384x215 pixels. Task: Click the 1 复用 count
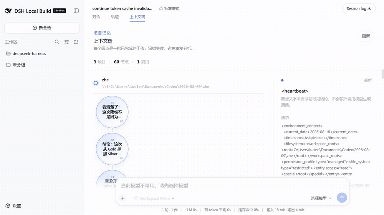143,62
